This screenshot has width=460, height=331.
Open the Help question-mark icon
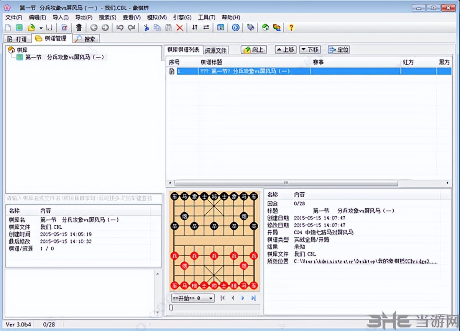click(291, 27)
